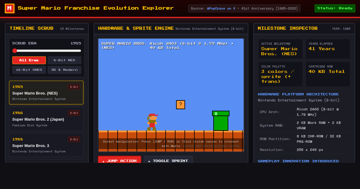Viewport: 360px width, 189px height.
Task: Click the red M logo icon
Action: coord(10,8)
